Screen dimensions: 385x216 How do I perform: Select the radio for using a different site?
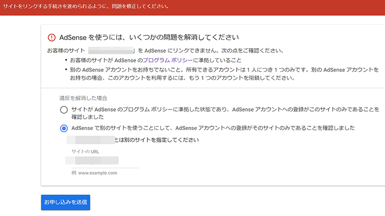click(x=64, y=128)
